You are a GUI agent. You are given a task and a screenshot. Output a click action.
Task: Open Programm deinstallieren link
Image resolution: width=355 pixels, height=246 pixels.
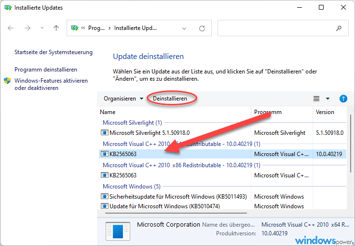point(46,70)
